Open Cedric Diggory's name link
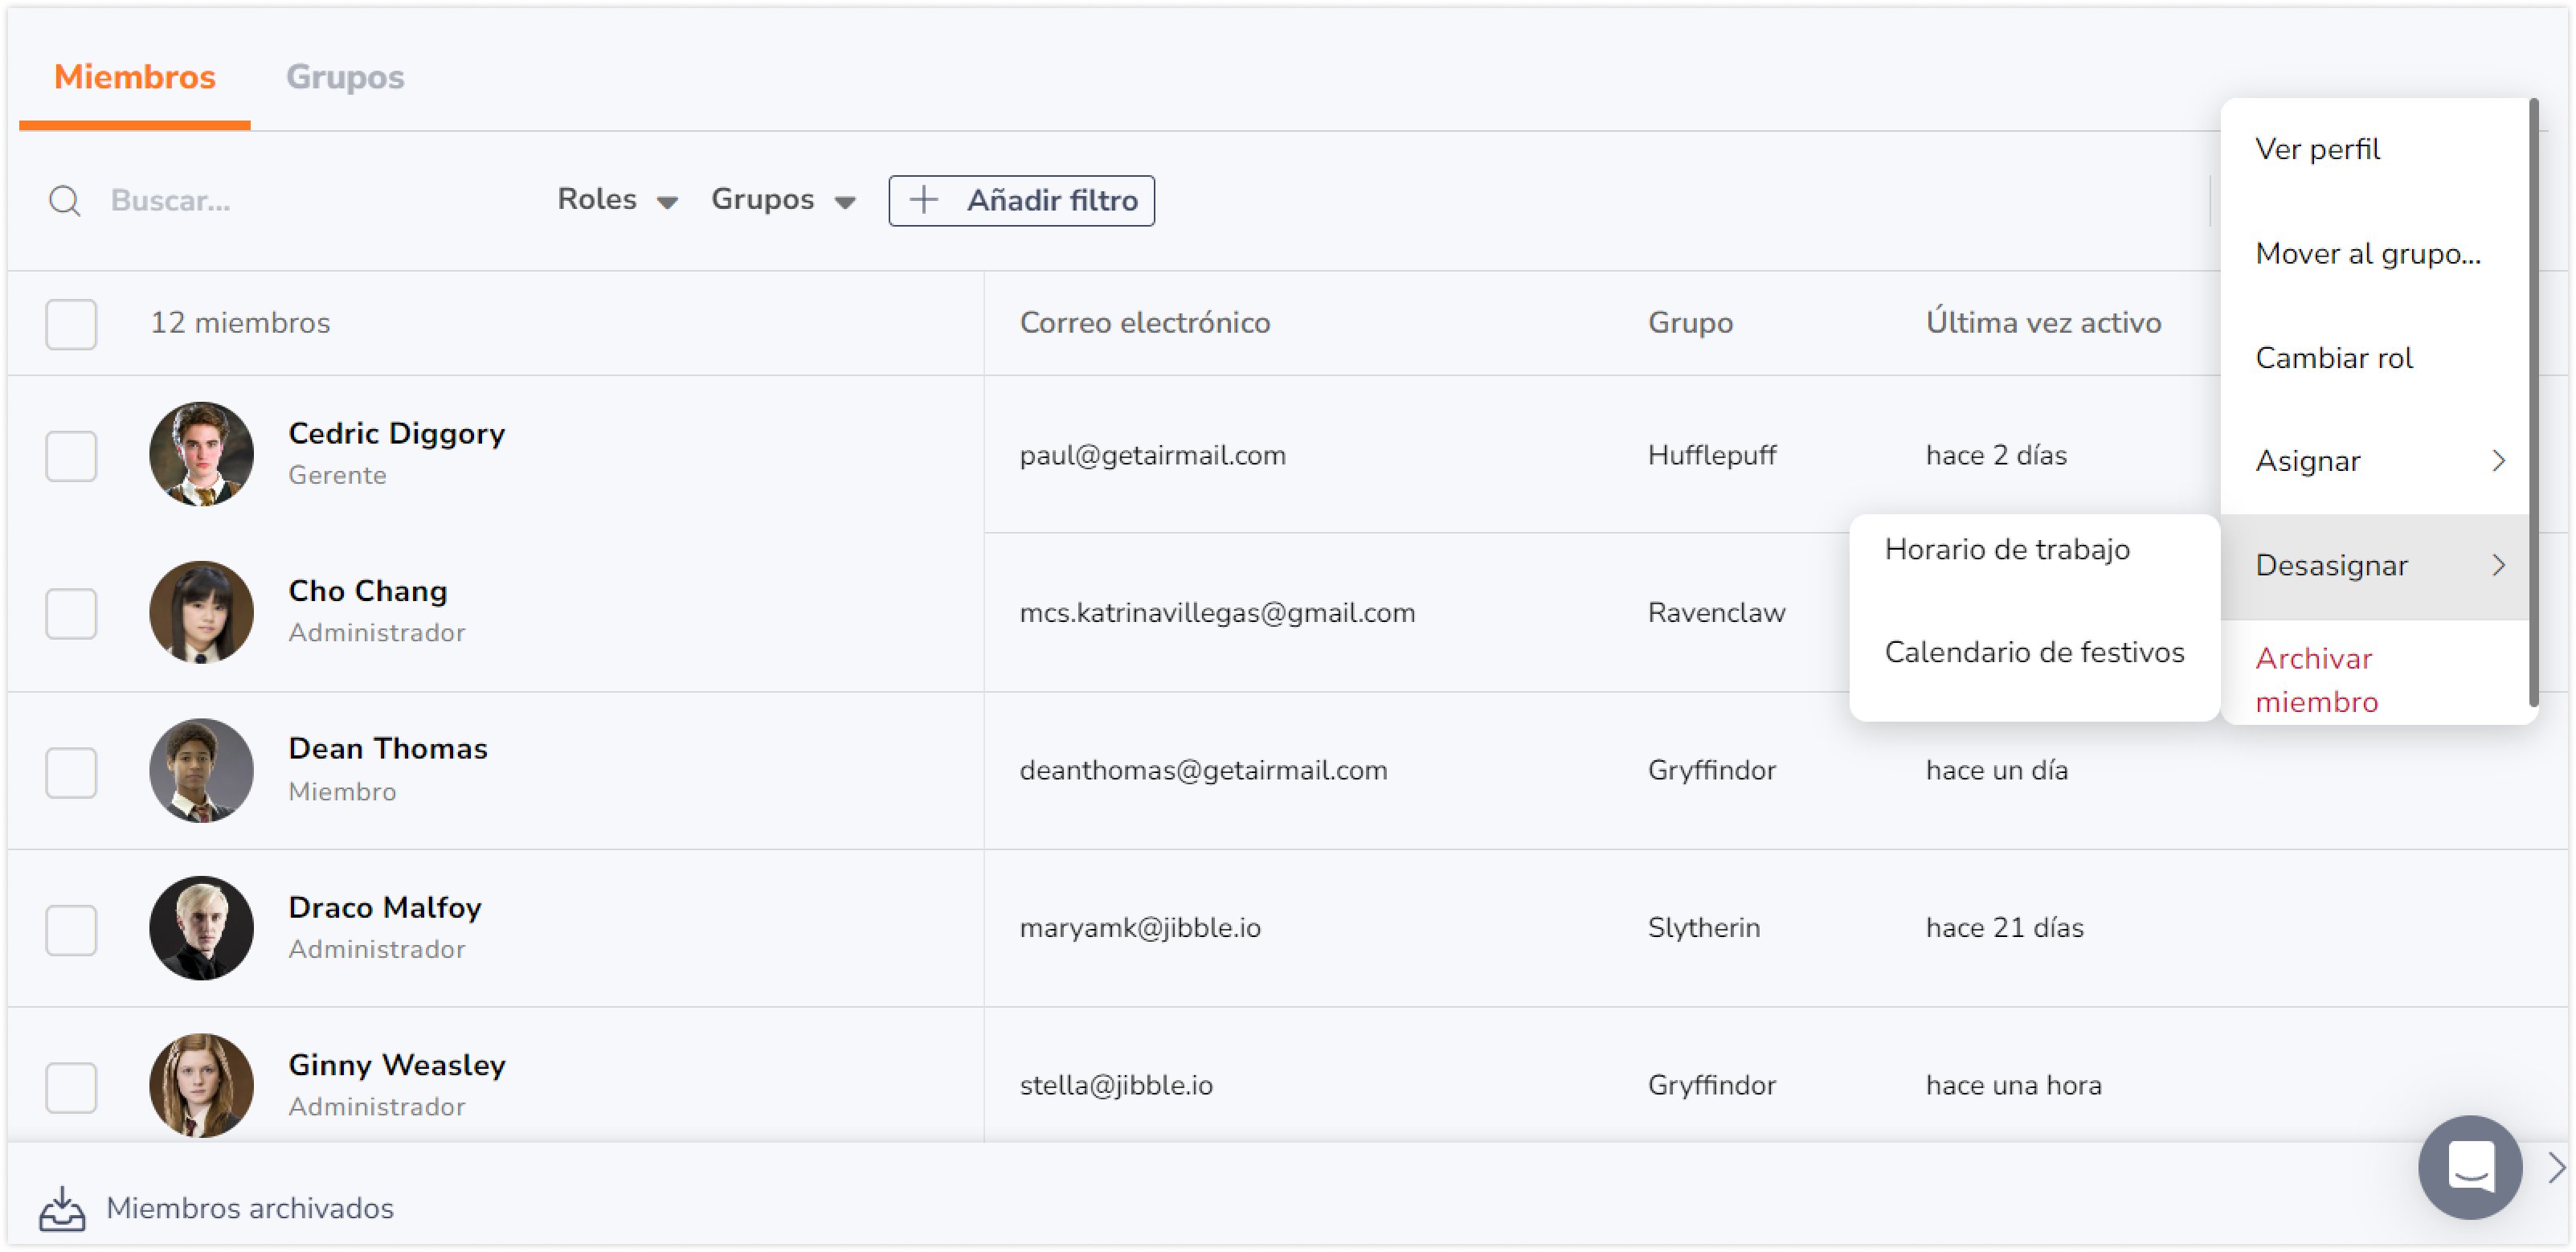Screen dimensions: 2576x1252 [396, 434]
